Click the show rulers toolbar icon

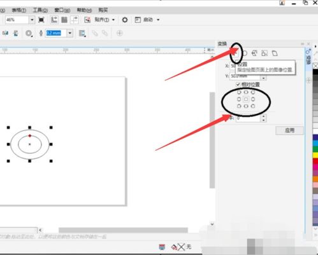(x=54, y=20)
